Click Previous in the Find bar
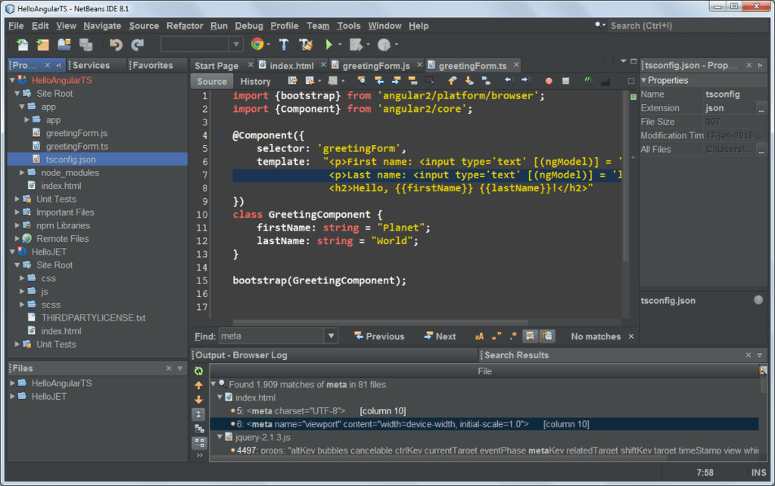The height and width of the screenshot is (486, 775). 381,336
